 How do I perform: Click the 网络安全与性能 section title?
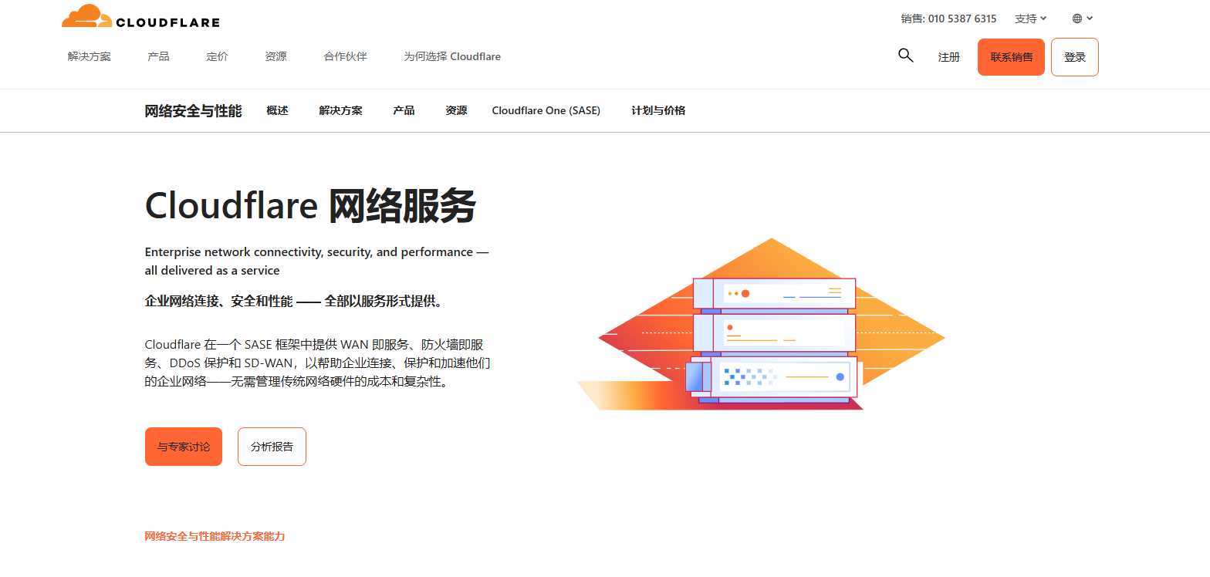tap(193, 110)
